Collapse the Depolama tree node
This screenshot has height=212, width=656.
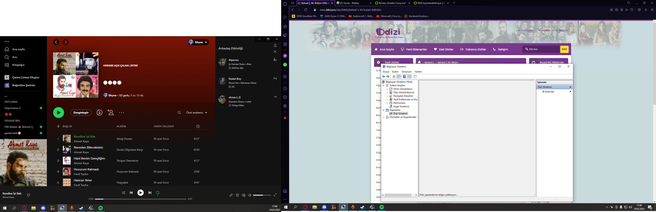[x=383, y=110]
